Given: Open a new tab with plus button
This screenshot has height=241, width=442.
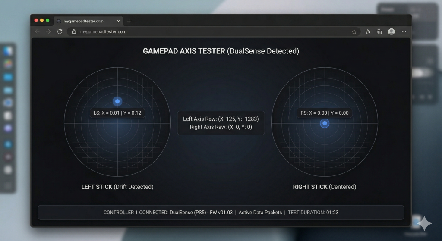Looking at the screenshot, I should coord(129,21).
